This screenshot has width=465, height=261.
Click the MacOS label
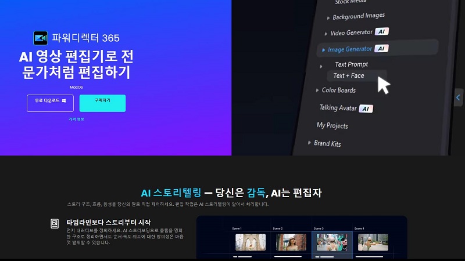click(76, 88)
